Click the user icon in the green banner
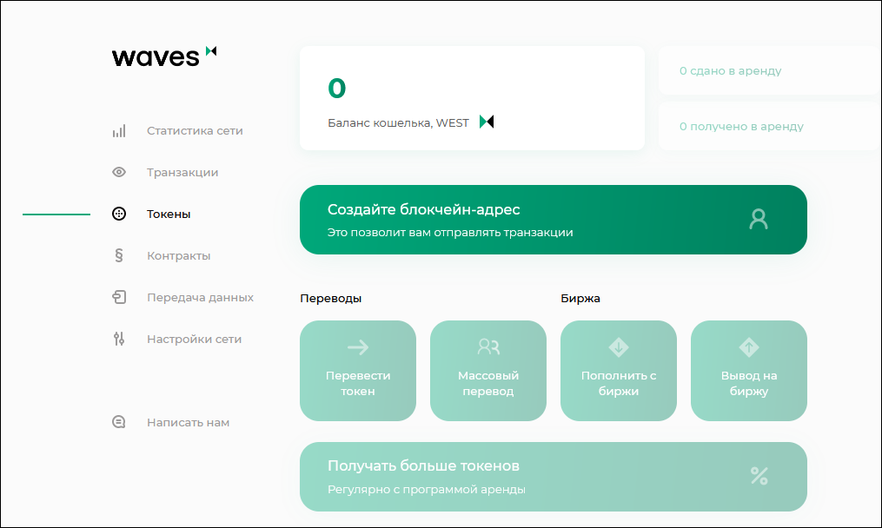 coord(759,220)
